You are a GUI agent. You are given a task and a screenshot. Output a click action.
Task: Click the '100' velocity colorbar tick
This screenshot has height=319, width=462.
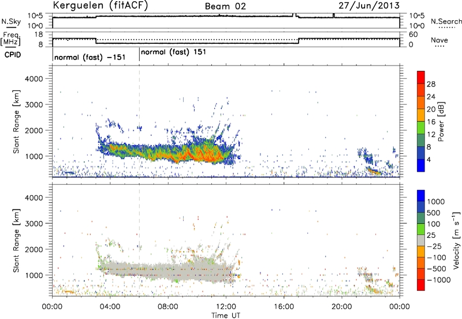pyautogui.click(x=433, y=224)
